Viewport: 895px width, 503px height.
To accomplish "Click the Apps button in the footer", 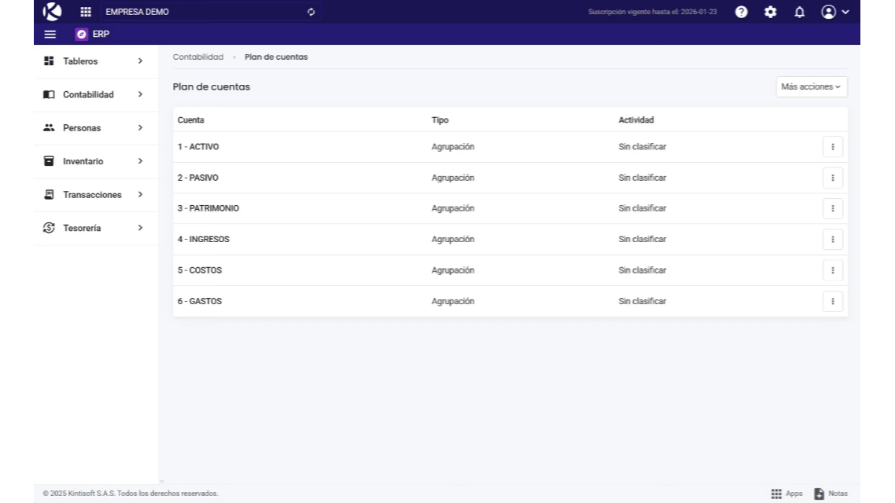I will coord(786,494).
